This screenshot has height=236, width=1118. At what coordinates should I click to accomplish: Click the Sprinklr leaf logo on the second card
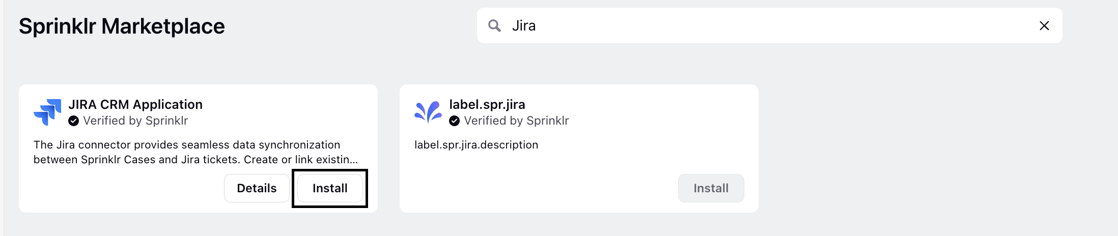coord(428,112)
